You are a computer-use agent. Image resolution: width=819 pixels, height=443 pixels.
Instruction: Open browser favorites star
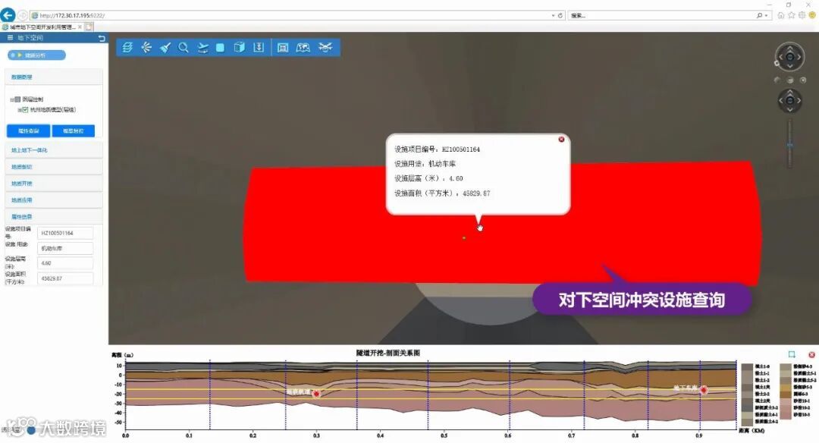[x=791, y=16]
